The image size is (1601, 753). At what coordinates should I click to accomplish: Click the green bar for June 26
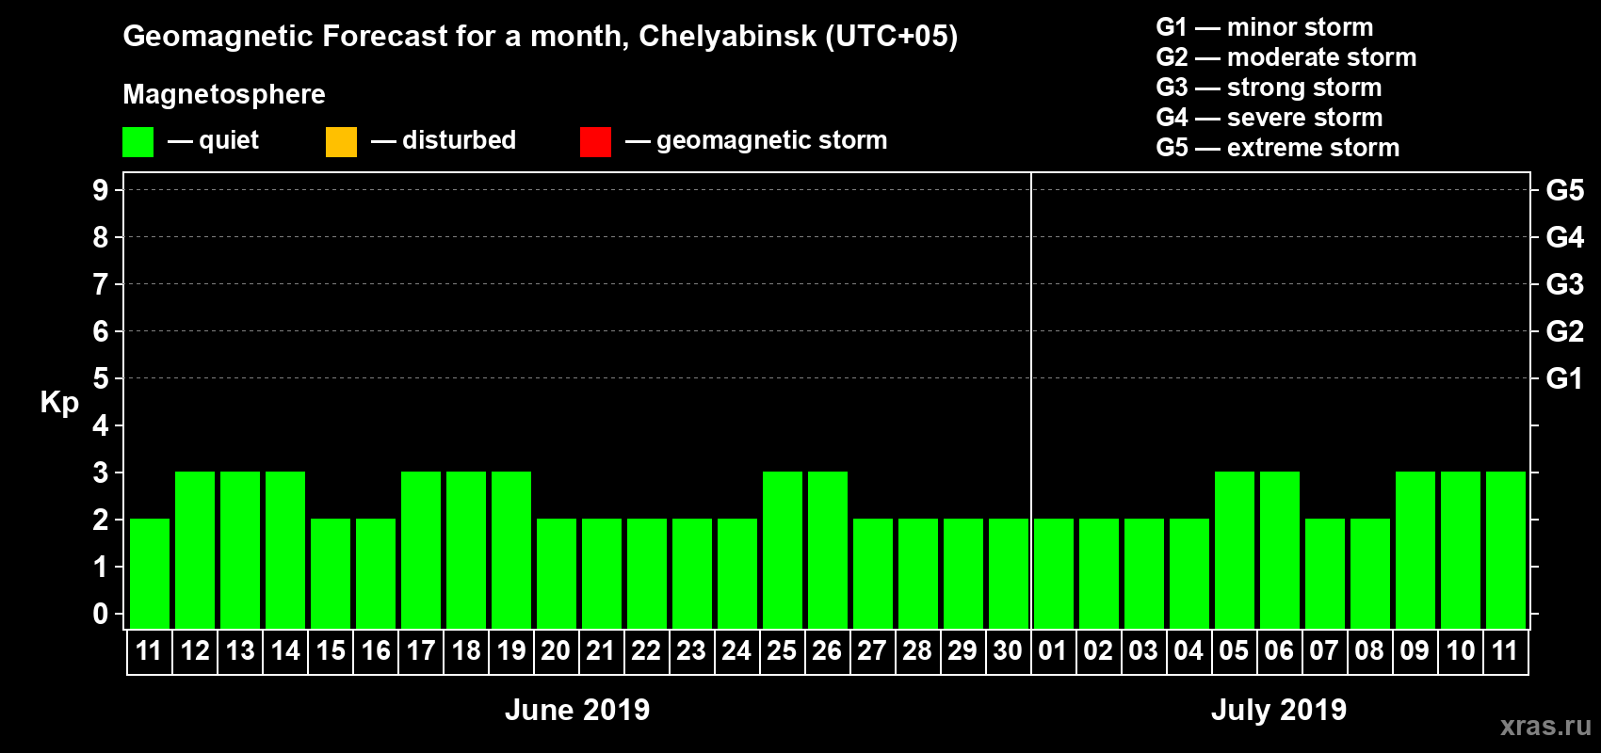point(828,550)
